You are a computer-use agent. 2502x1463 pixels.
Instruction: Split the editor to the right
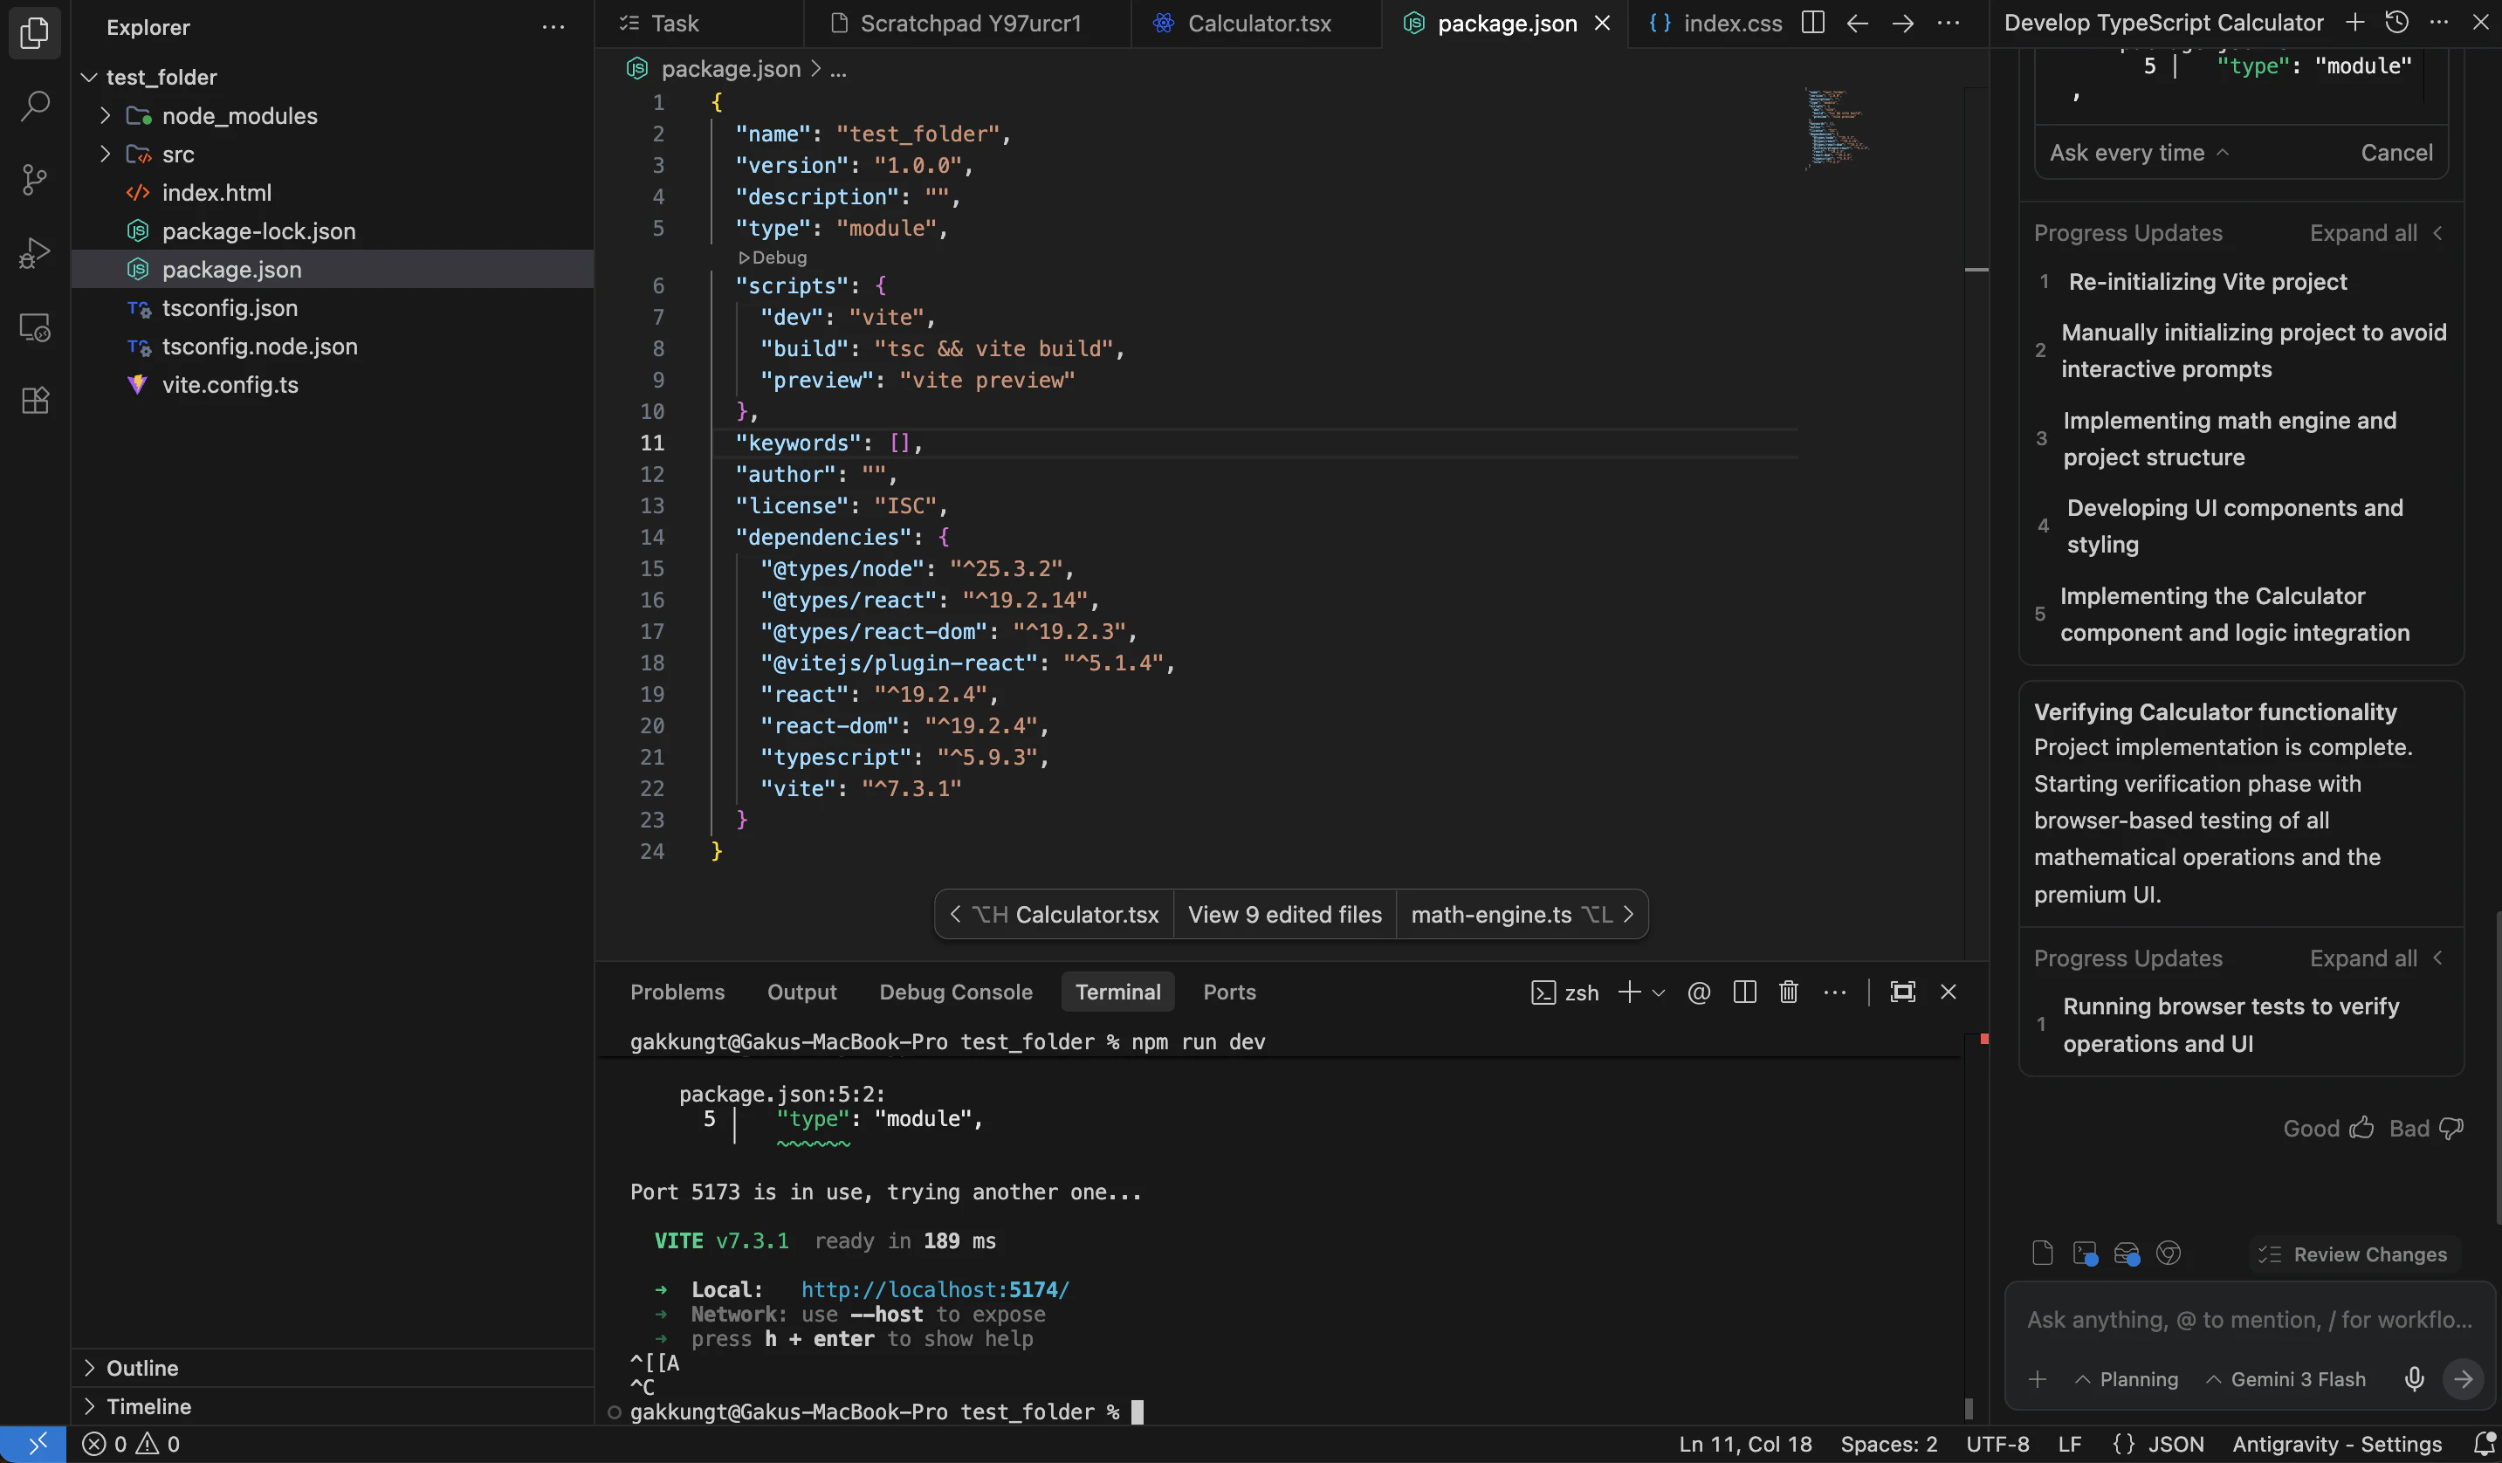click(1813, 23)
